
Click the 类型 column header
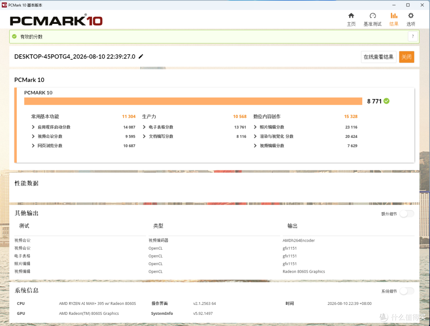tap(158, 226)
